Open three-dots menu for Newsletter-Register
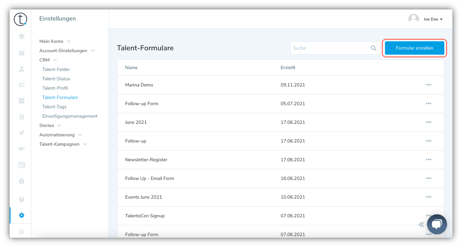462x247 pixels. click(428, 159)
